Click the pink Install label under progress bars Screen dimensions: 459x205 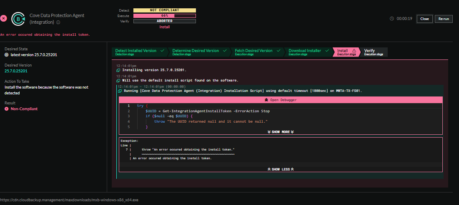165,27
